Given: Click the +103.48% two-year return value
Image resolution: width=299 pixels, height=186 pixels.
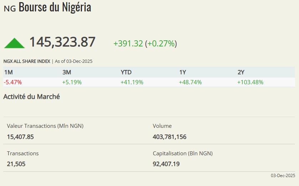Looking at the screenshot, I should pyautogui.click(x=250, y=82).
